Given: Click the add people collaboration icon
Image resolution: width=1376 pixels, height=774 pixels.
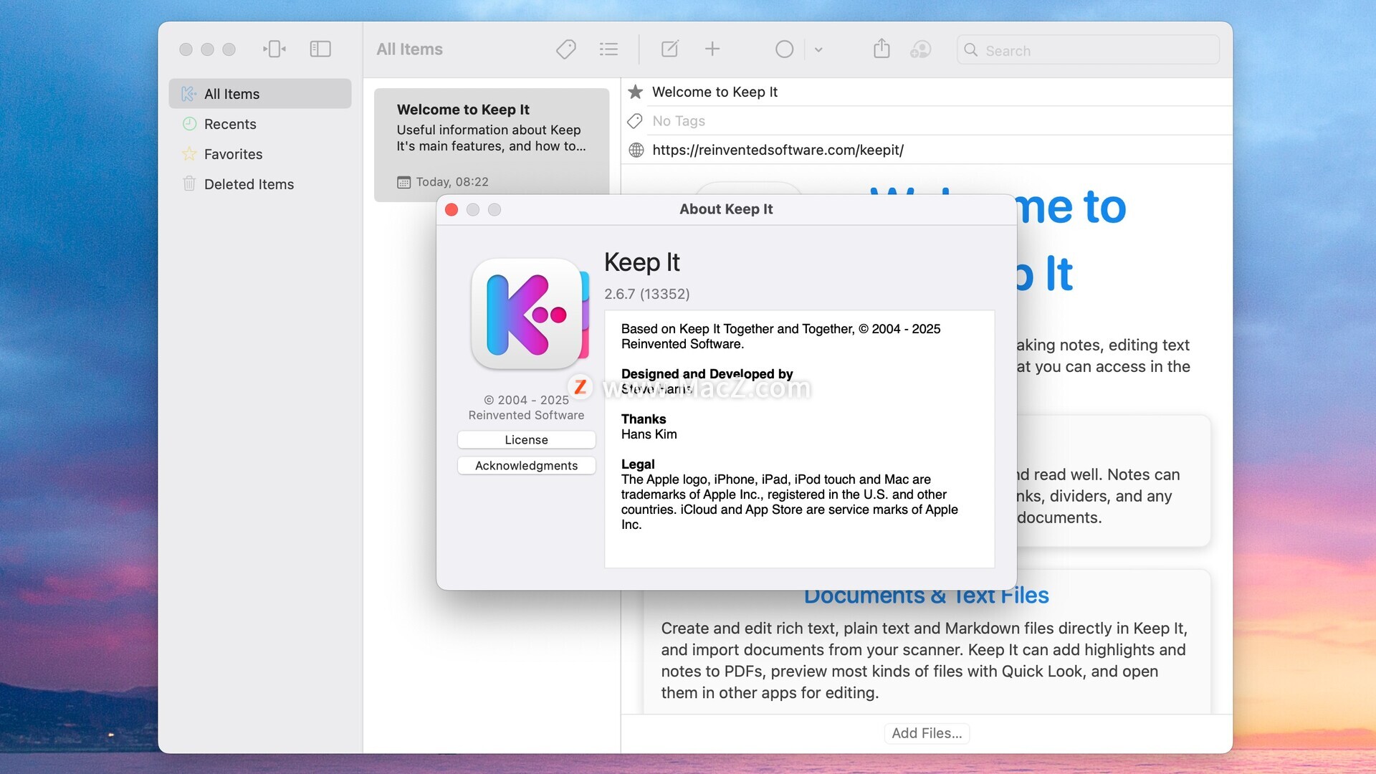Looking at the screenshot, I should pos(921,49).
